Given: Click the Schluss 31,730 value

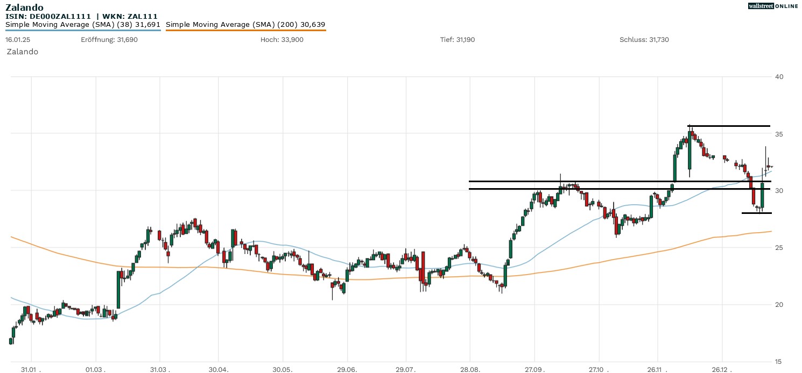Looking at the screenshot, I should point(644,40).
